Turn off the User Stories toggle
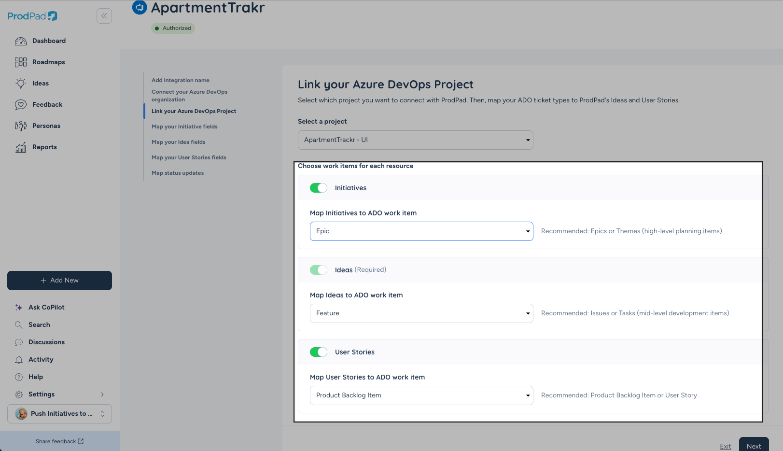The width and height of the screenshot is (783, 451). (319, 352)
